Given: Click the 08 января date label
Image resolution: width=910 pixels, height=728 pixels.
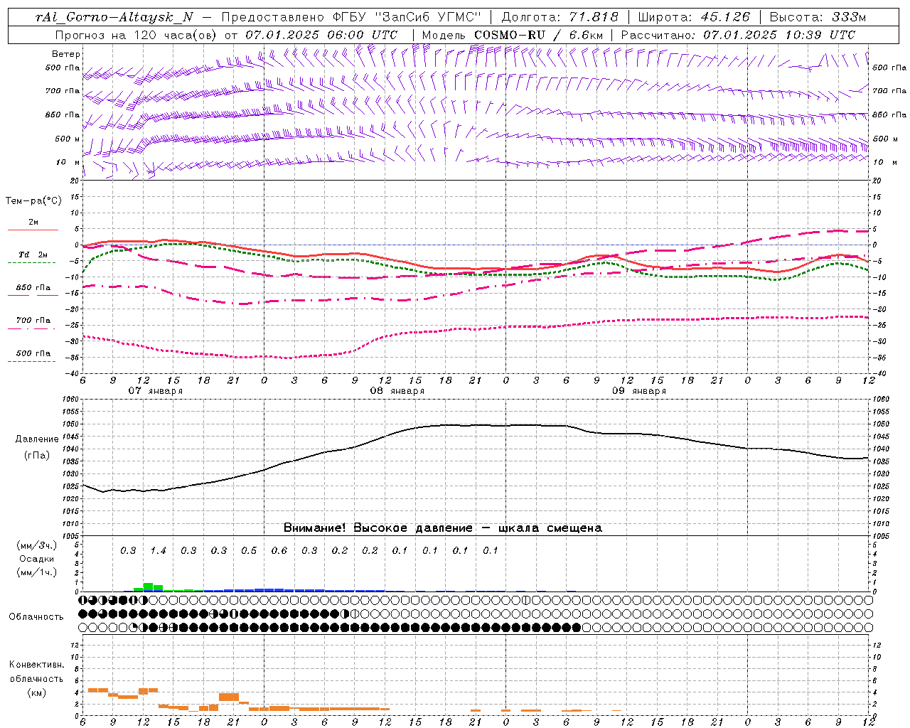Looking at the screenshot, I should tap(397, 391).
